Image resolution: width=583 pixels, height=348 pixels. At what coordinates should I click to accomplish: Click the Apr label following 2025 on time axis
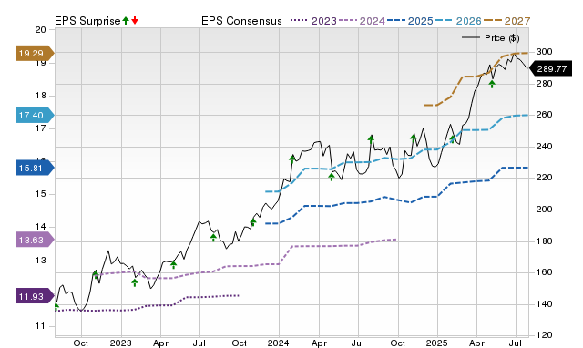476,343
